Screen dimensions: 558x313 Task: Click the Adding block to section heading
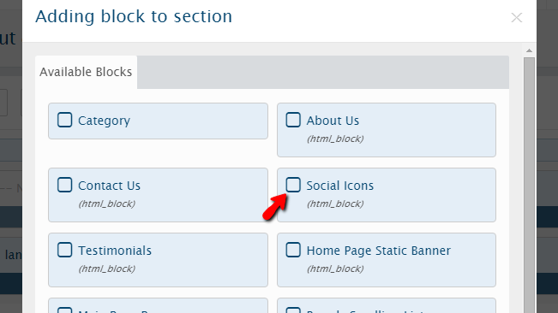pos(134,16)
